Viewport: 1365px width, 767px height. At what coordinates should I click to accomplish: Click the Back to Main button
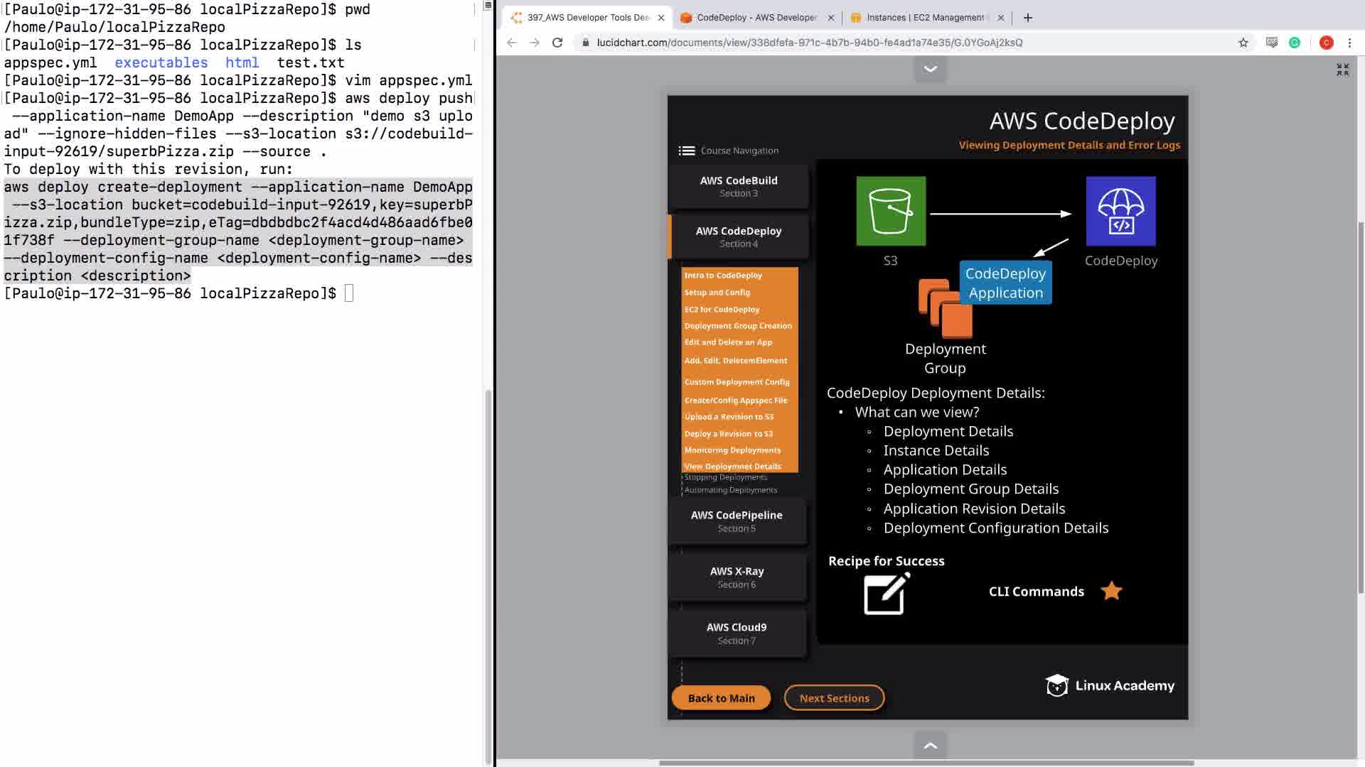(x=721, y=698)
